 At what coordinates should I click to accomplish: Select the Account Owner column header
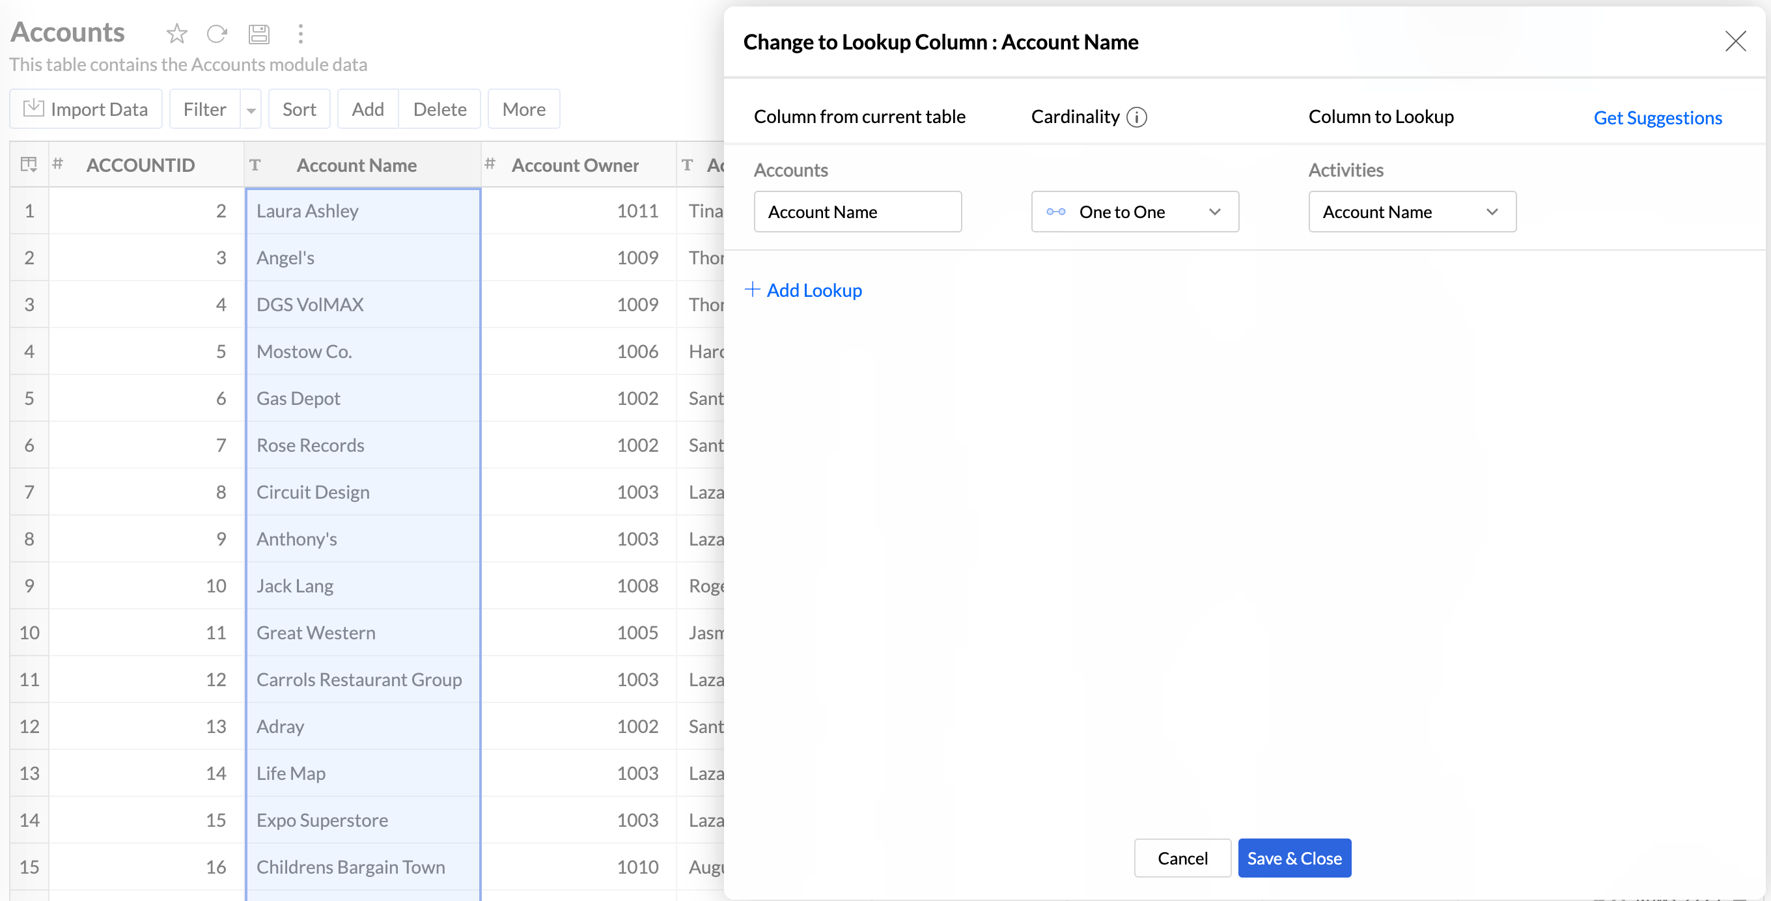tap(575, 165)
